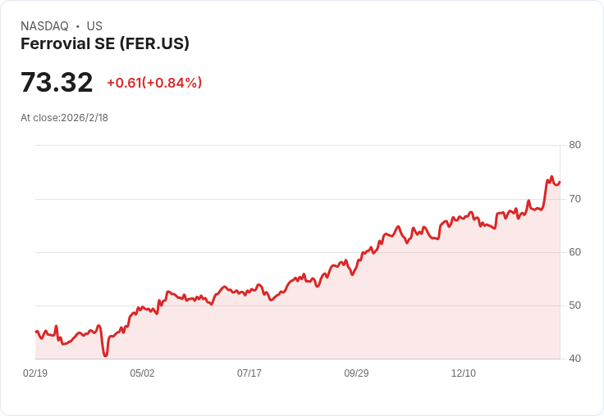Select the +0.61(+0.84%) price change
The height and width of the screenshot is (416, 604).
point(154,83)
